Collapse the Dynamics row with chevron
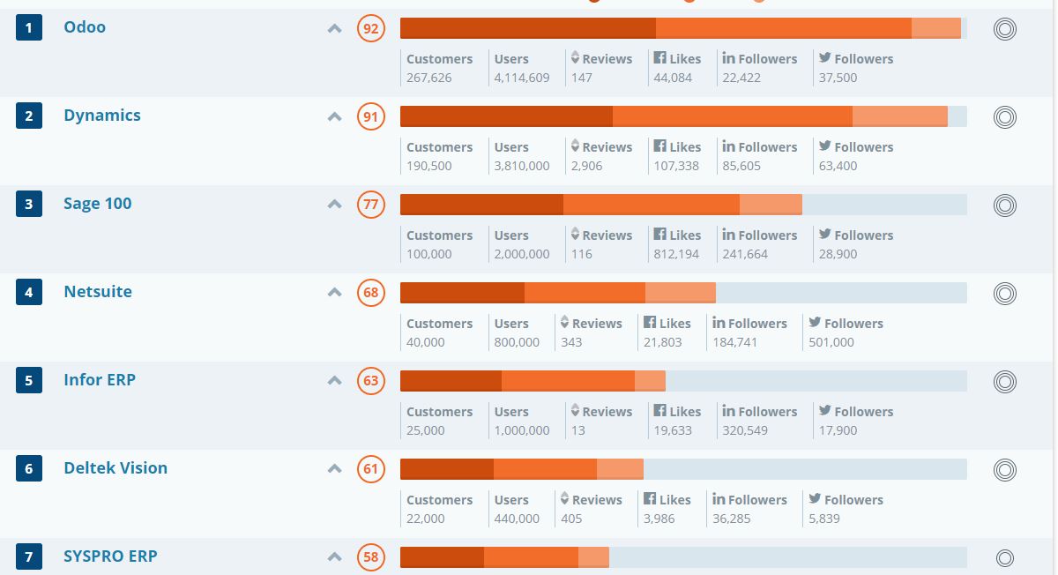Image resolution: width=1058 pixels, height=575 pixels. 334,116
